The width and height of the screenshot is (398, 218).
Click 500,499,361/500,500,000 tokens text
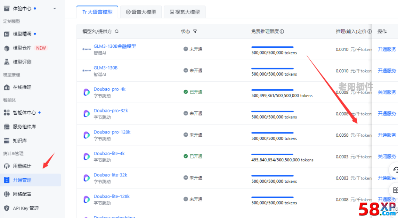tap(282, 96)
